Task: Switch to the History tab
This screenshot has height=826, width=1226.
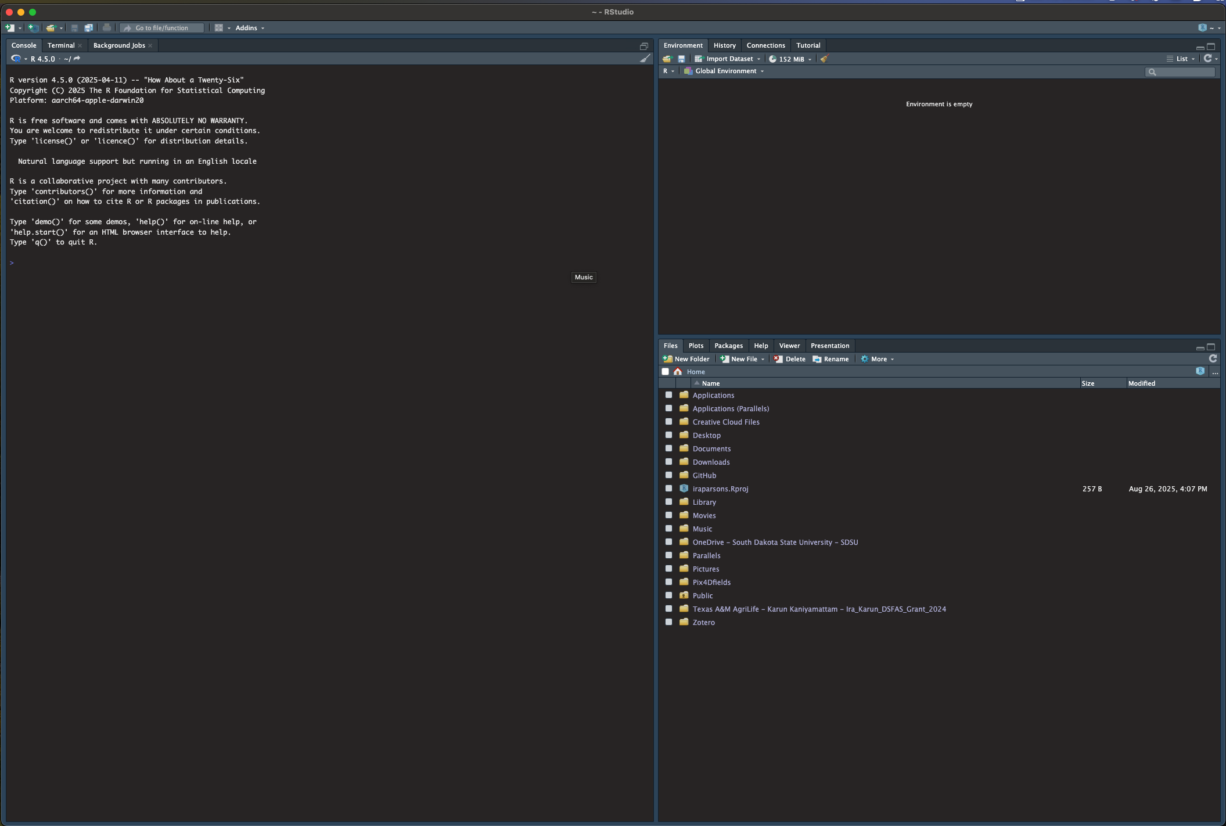Action: 724,45
